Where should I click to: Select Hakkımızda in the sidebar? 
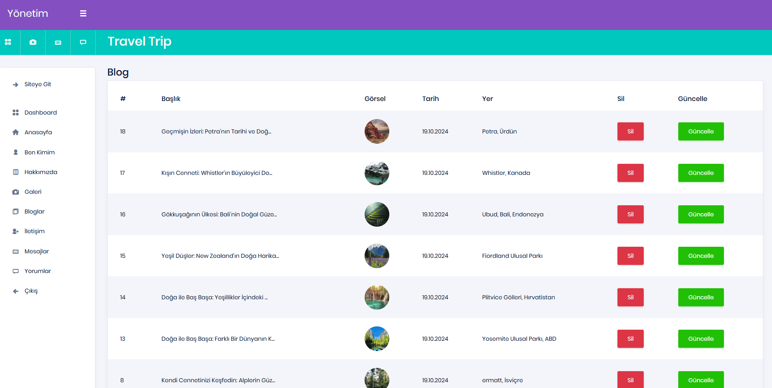(x=41, y=172)
